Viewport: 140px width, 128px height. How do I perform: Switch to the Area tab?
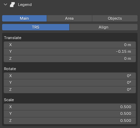click(x=69, y=18)
